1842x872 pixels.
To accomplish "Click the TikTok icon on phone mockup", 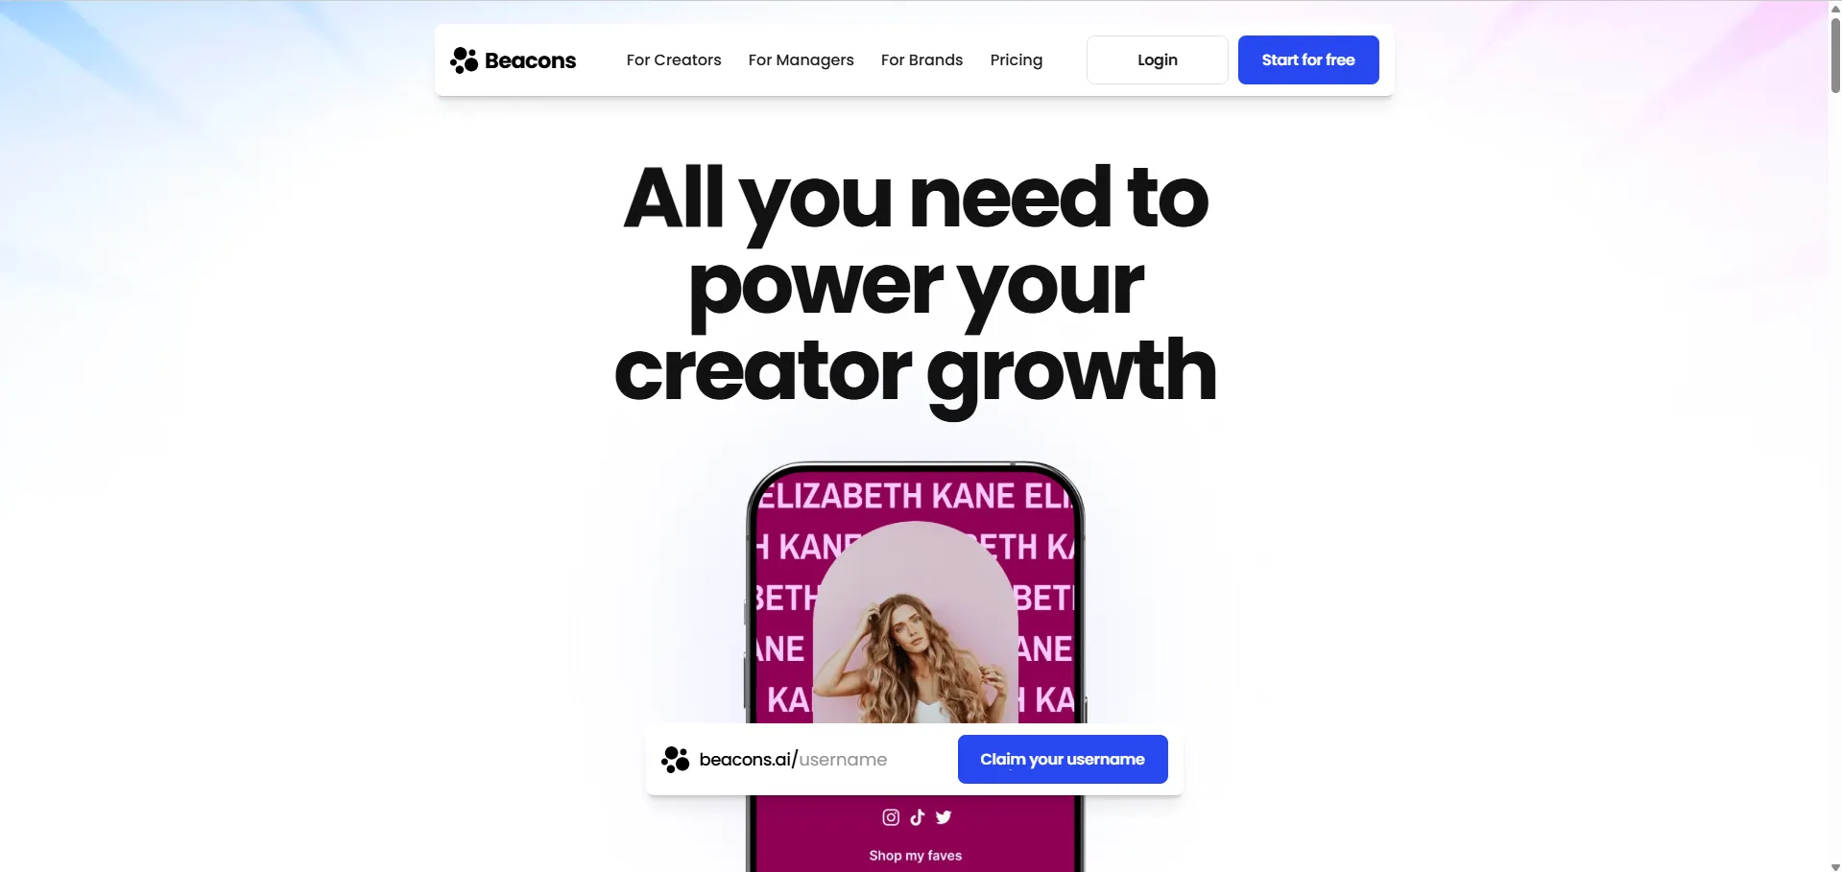I will pos(918,817).
